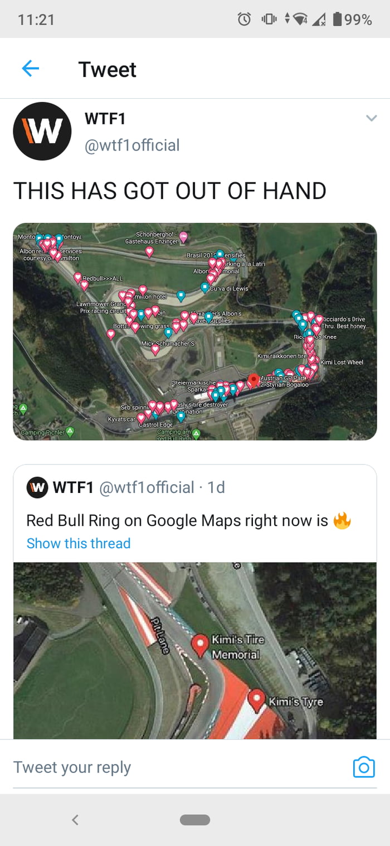Tap the alarm clock status bar icon

coord(245,18)
